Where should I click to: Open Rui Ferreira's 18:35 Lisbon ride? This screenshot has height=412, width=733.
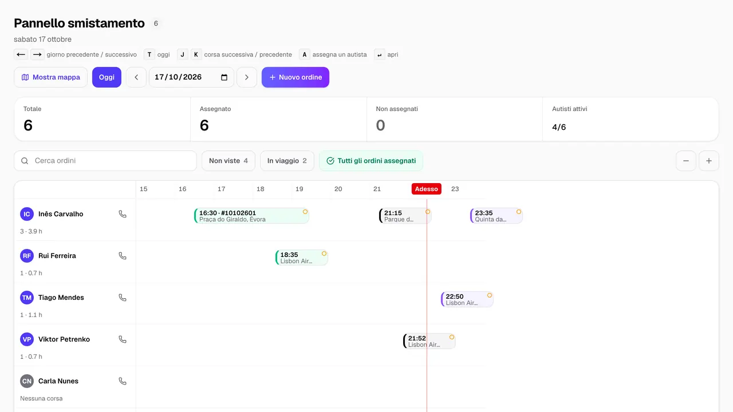click(x=302, y=257)
